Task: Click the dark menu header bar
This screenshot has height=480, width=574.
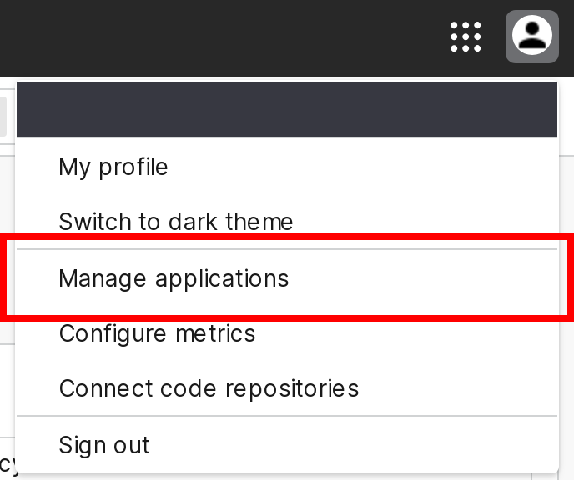Action: coord(287,109)
